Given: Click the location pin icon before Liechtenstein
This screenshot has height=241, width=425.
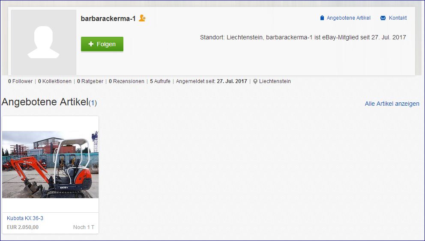Looking at the screenshot, I should [255, 81].
